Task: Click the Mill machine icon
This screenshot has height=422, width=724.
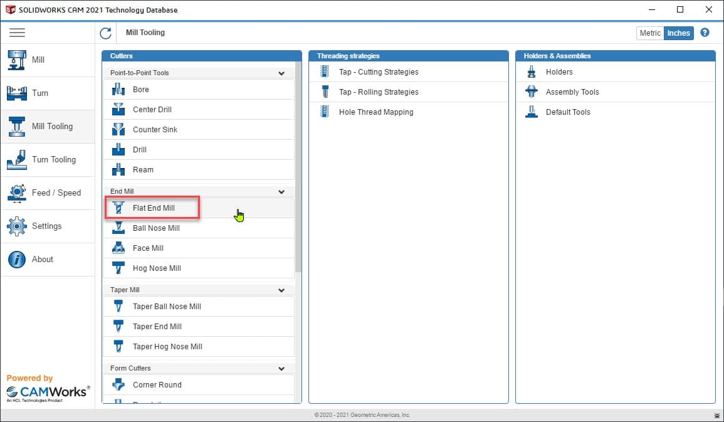Action: [17, 60]
